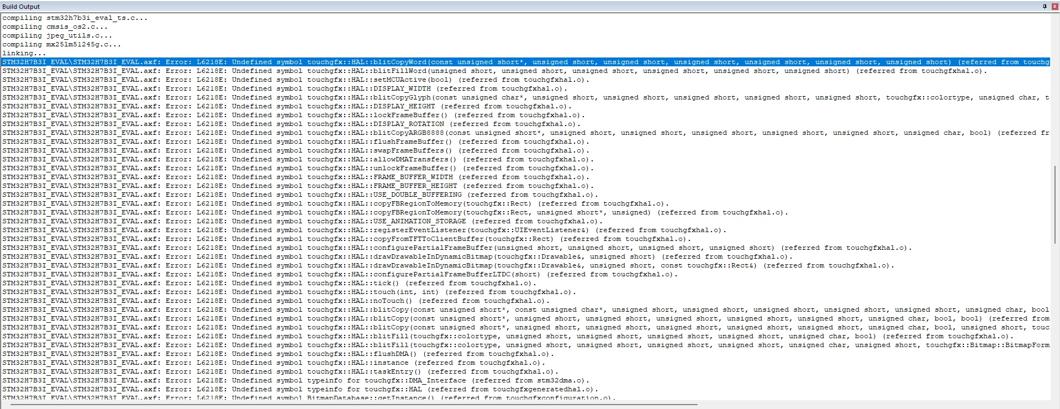The image size is (1060, 409).
Task: Click the DISPLAY_HEIGHT undefined symbol error
Action: point(287,106)
